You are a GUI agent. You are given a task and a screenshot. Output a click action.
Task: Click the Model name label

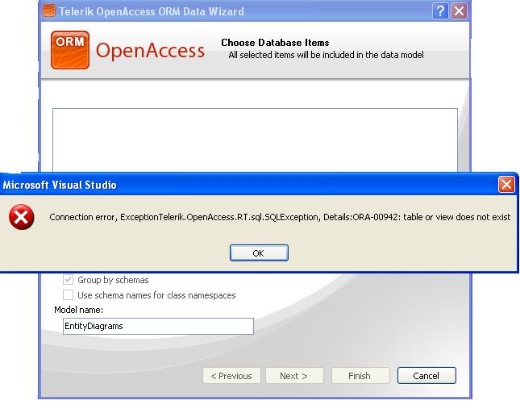tap(78, 310)
